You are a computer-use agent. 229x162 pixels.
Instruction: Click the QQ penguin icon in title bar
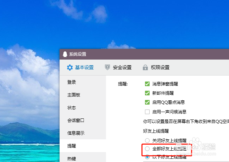[65, 54]
